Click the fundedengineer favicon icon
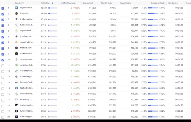The image size is (191, 122). [x=17, y=77]
